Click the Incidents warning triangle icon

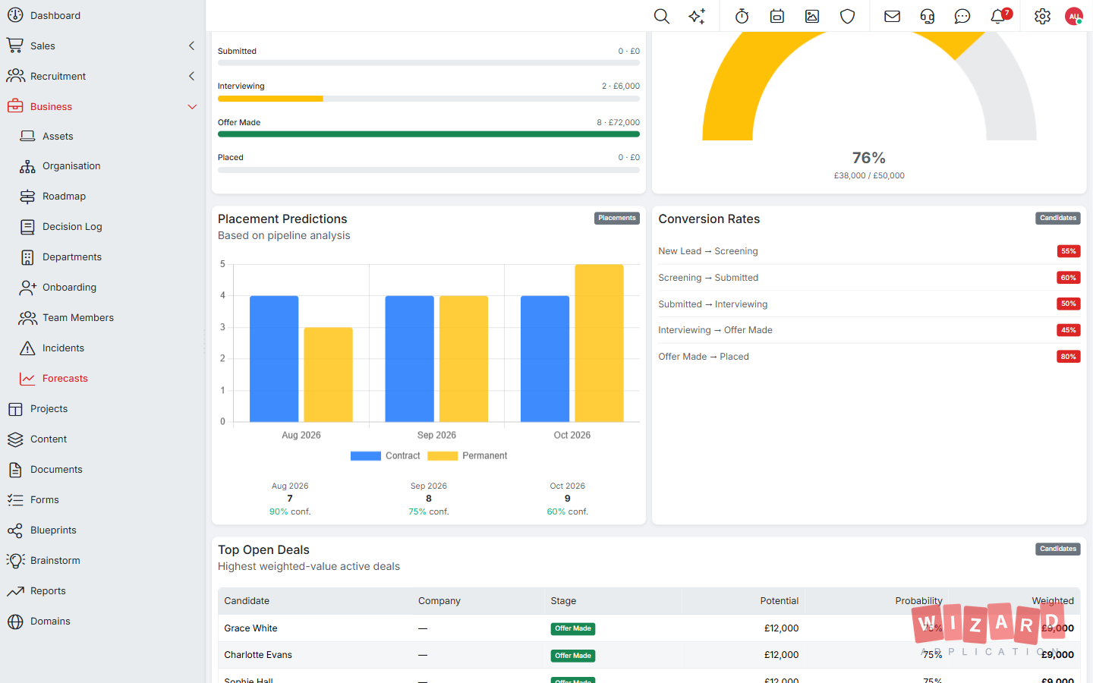point(27,348)
